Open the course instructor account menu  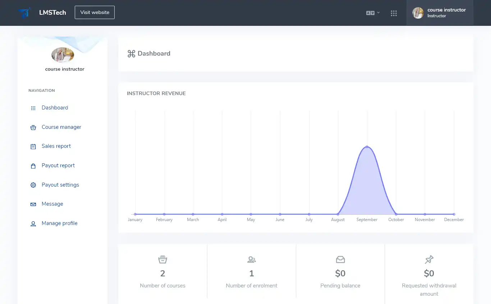click(440, 13)
